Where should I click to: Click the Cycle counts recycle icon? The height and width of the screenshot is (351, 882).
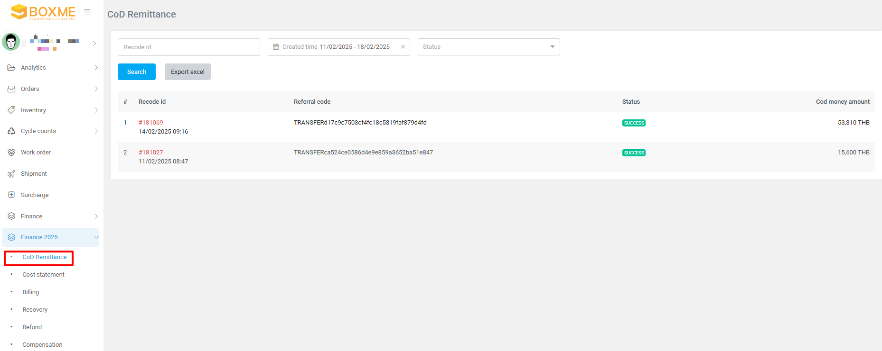click(11, 131)
